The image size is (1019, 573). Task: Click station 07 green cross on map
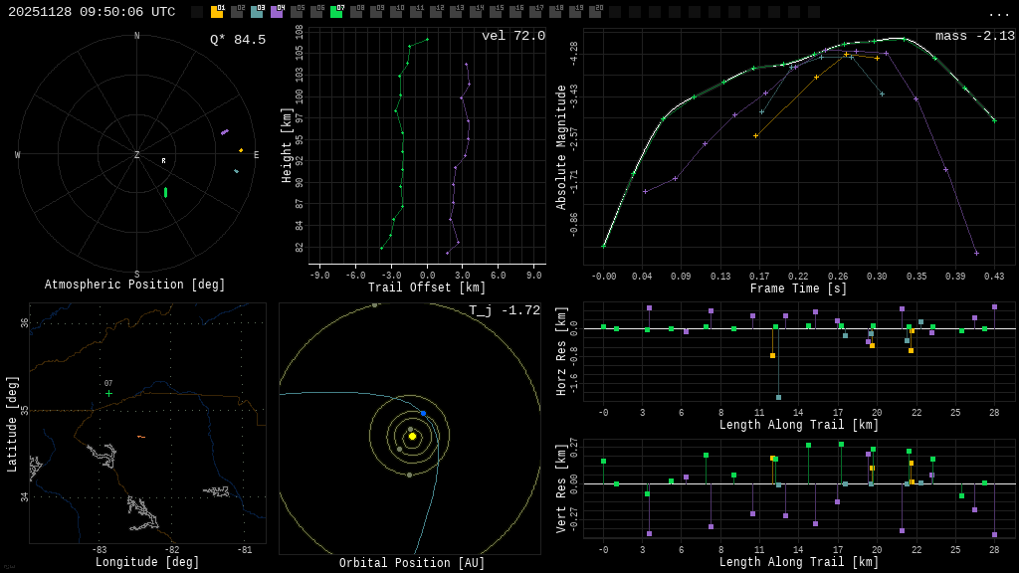(x=109, y=393)
